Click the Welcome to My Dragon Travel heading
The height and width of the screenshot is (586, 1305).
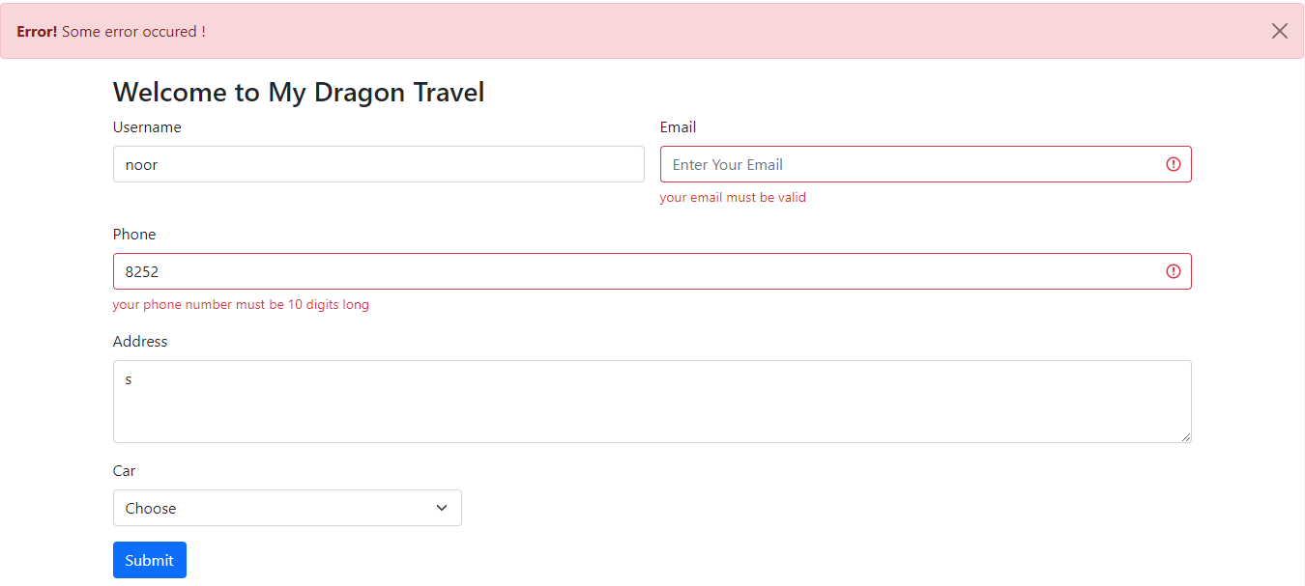(x=299, y=92)
